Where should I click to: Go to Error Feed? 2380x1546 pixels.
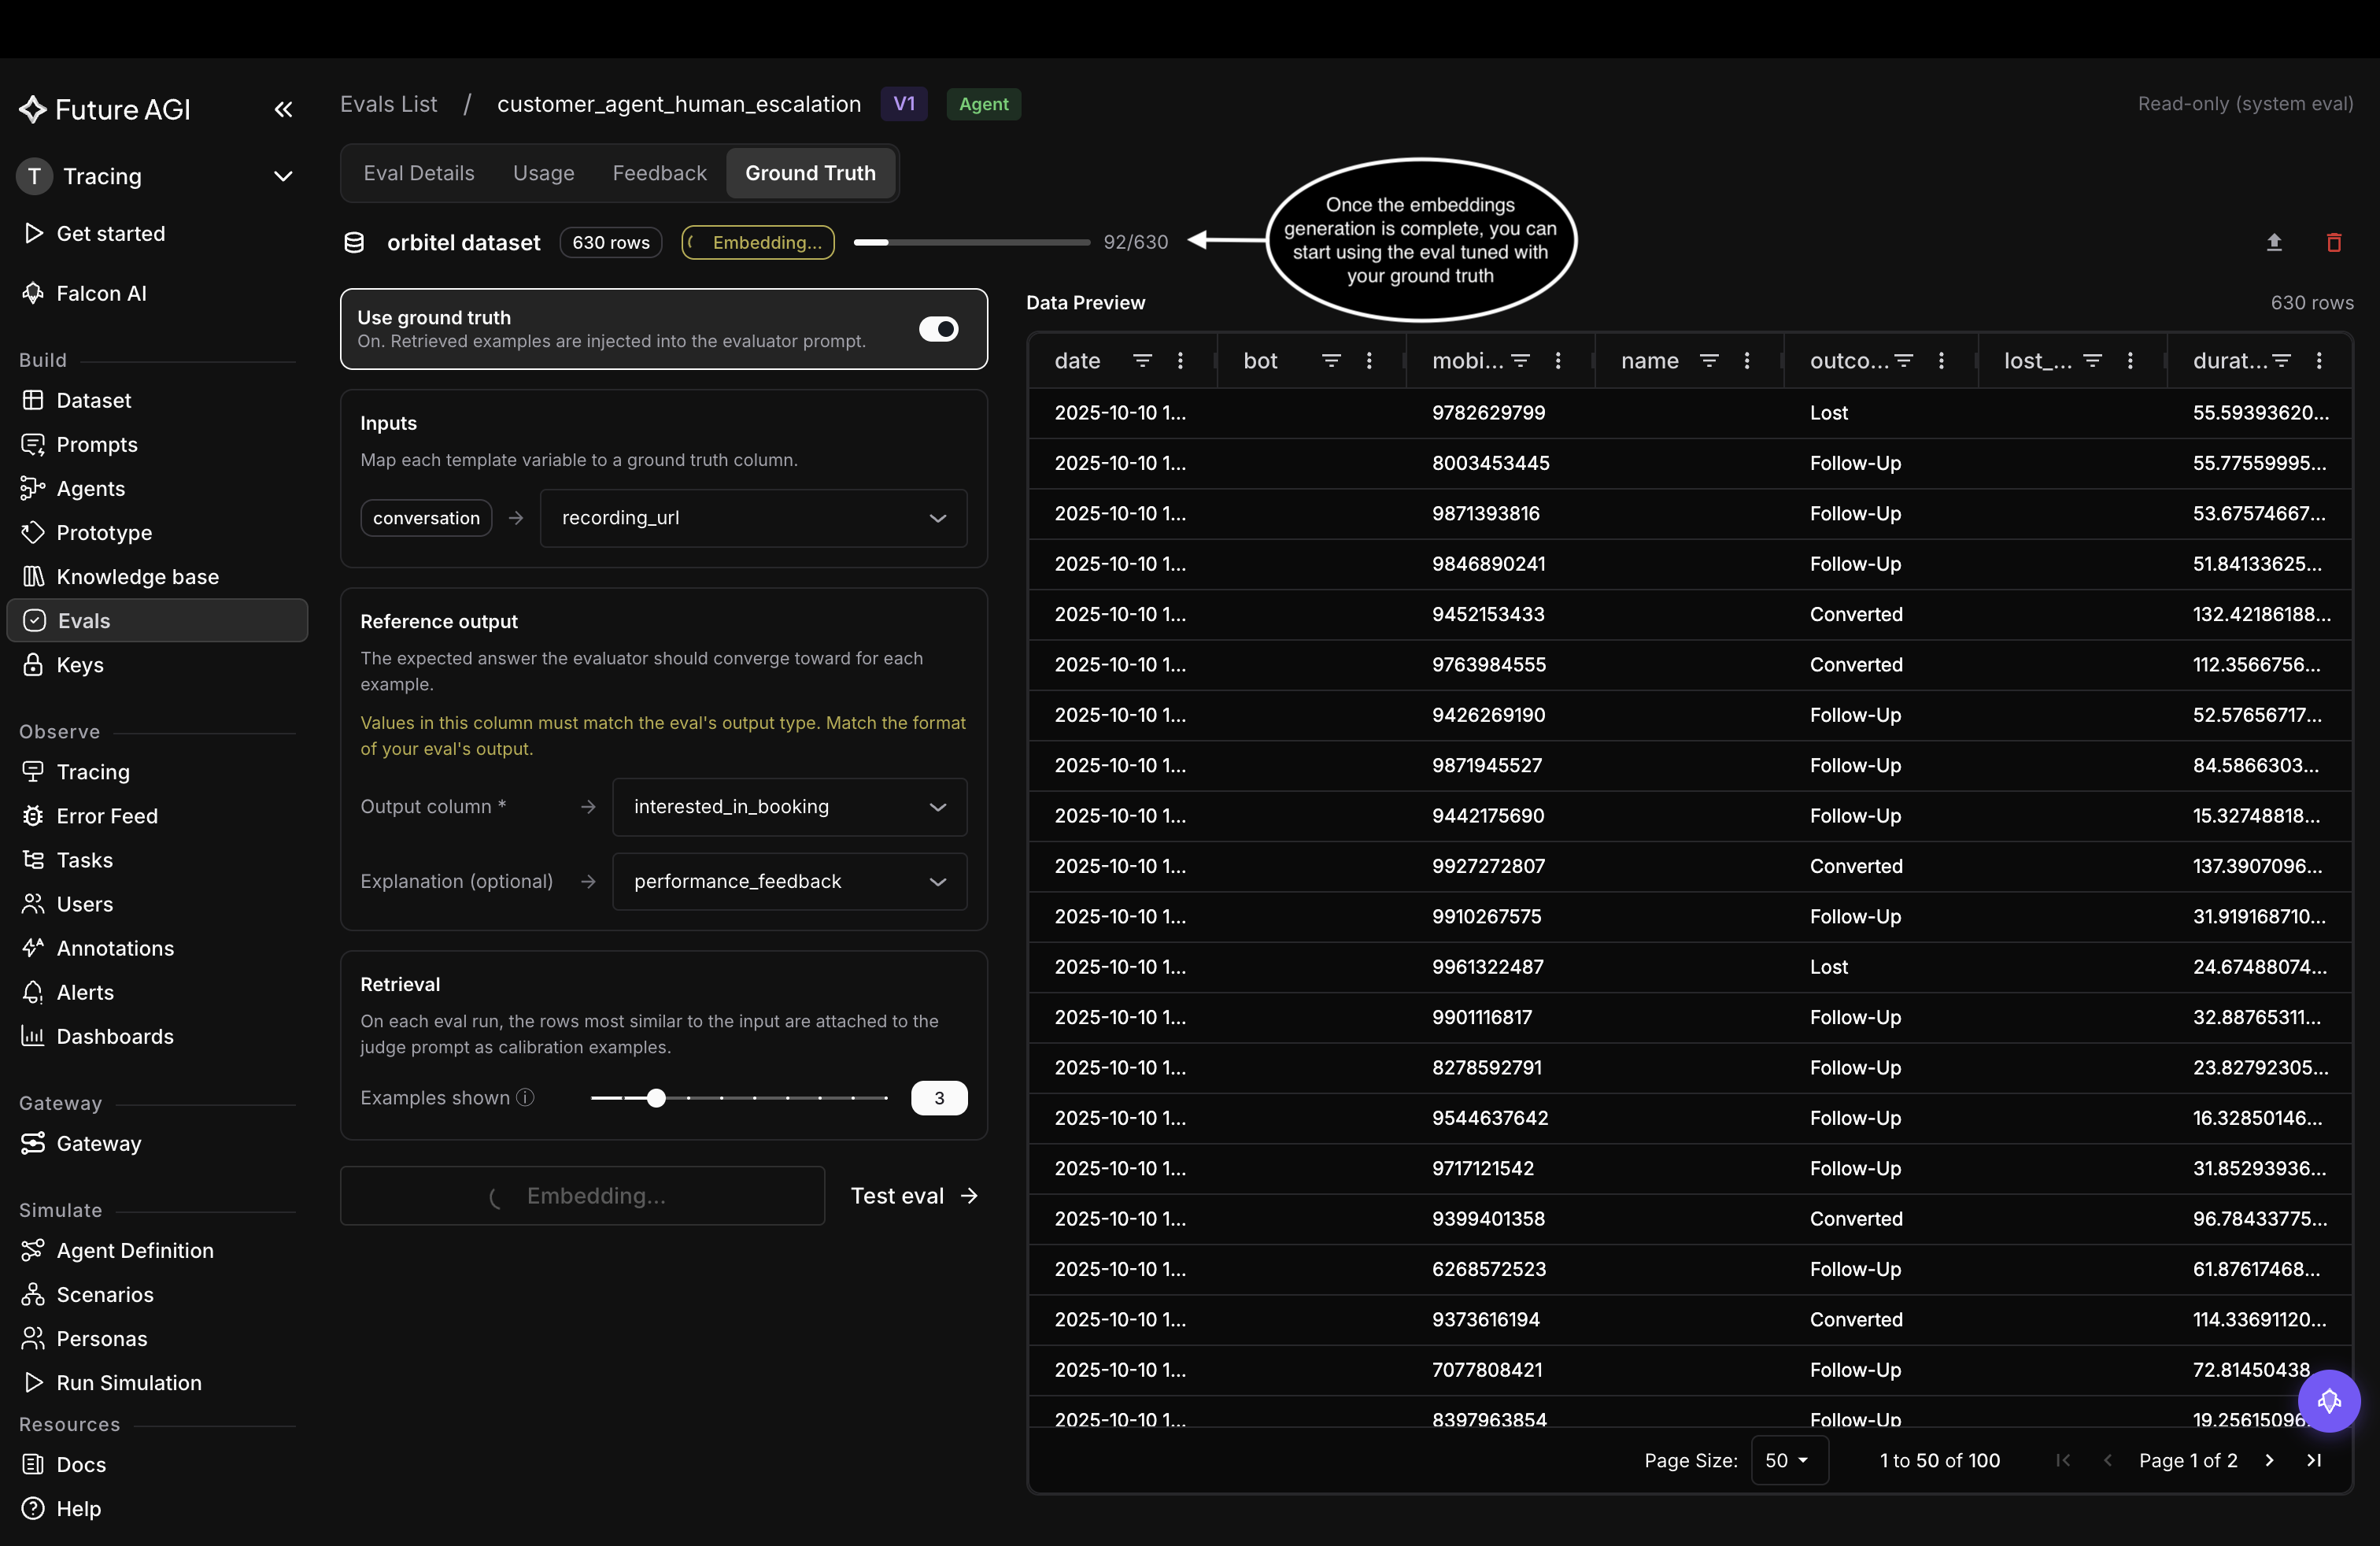coord(157,816)
